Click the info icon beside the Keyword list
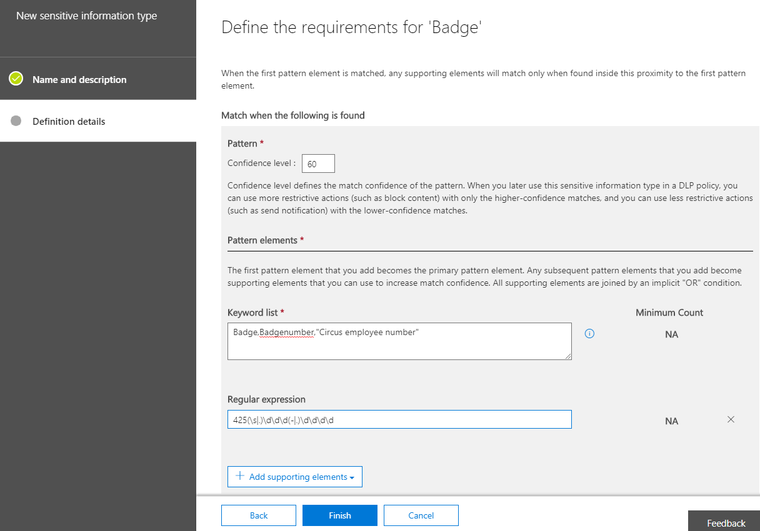This screenshot has width=760, height=531. point(589,333)
